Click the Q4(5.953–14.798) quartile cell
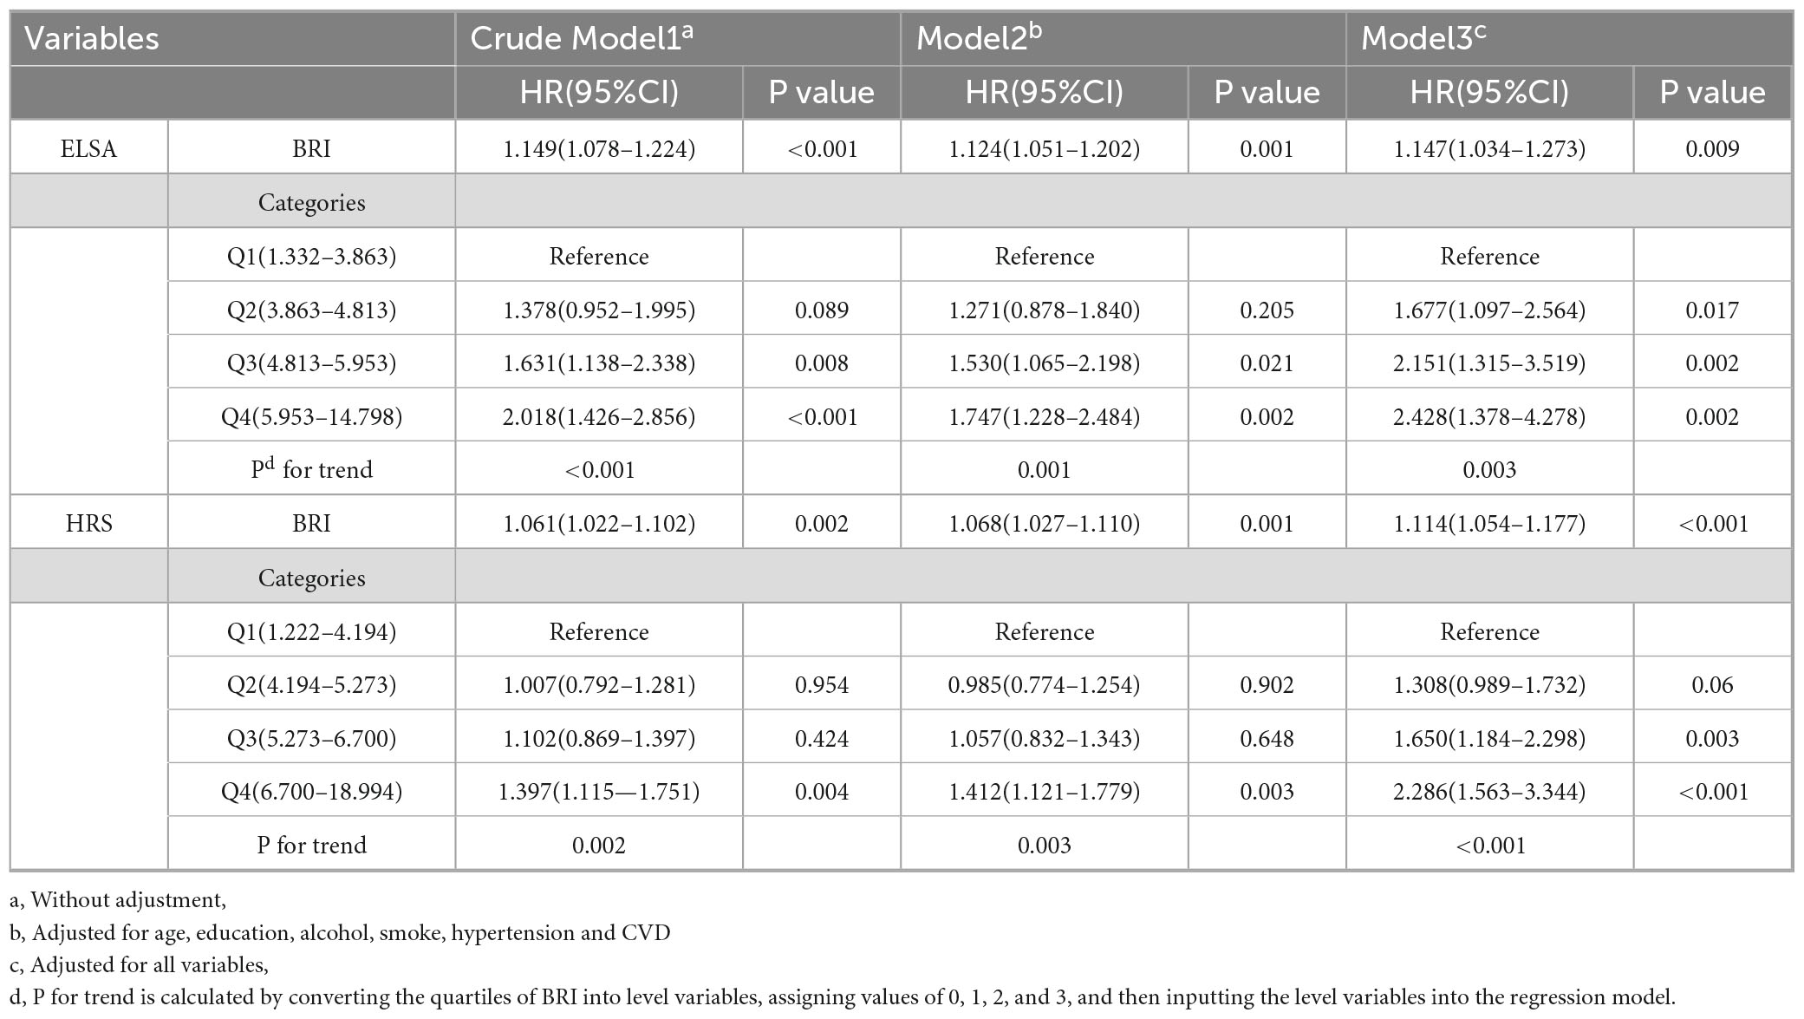This screenshot has height=1019, width=1804. pos(311,417)
